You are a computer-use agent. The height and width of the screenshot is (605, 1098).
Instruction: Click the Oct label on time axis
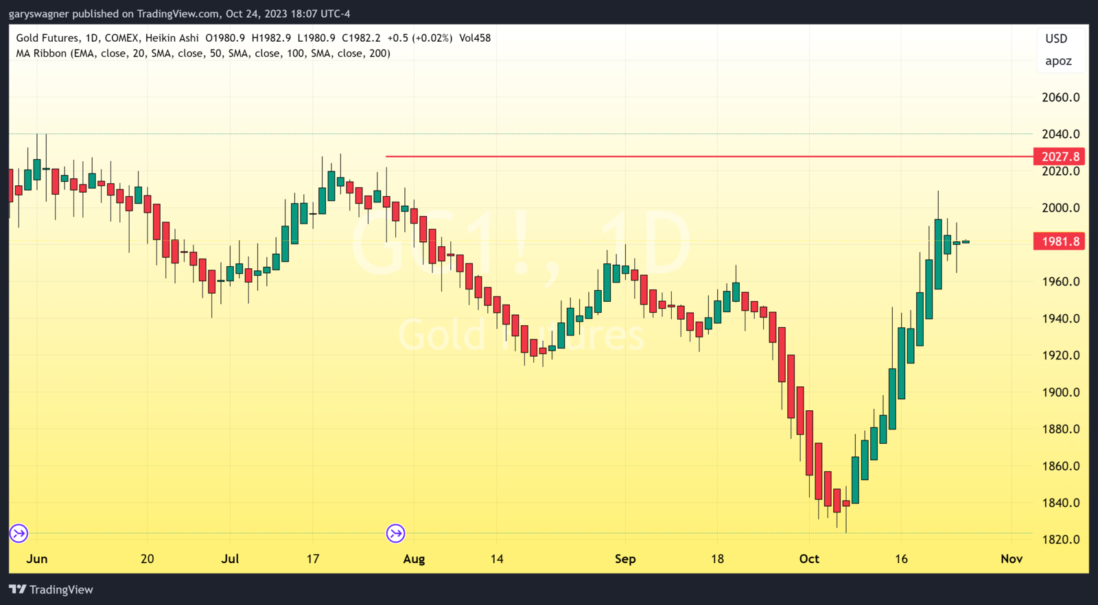(809, 559)
